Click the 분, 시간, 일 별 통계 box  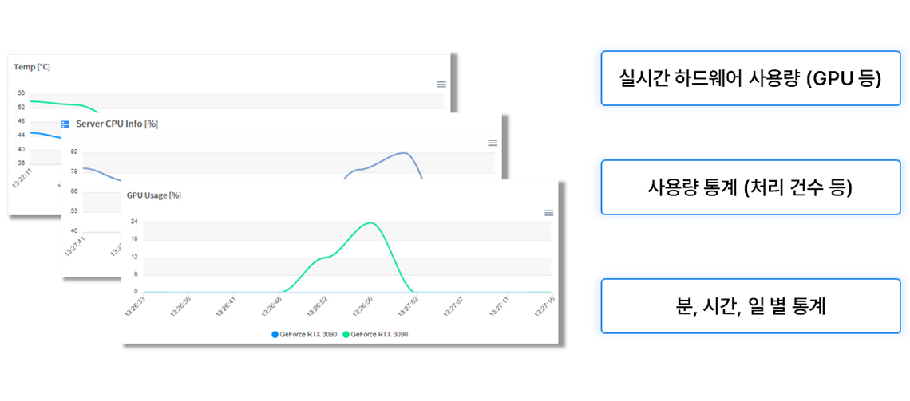coord(750,306)
